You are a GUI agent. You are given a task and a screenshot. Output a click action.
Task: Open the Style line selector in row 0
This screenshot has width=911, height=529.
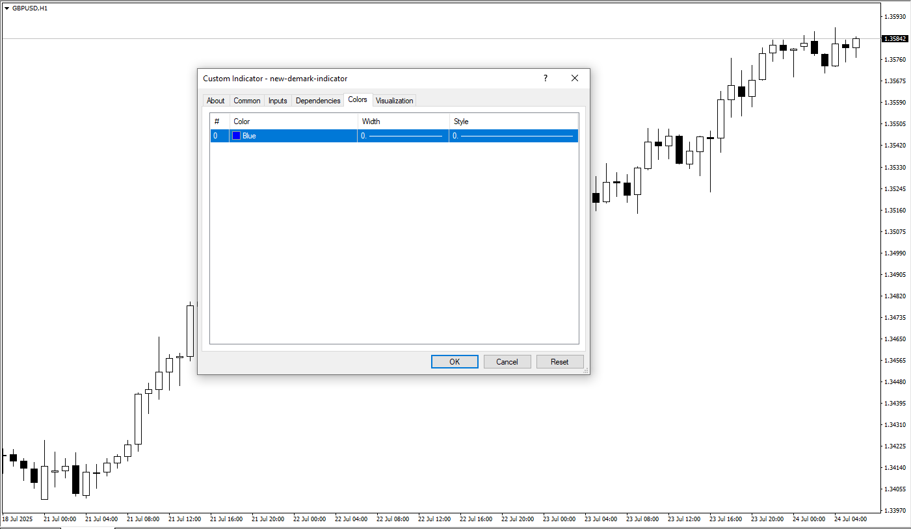[514, 136]
